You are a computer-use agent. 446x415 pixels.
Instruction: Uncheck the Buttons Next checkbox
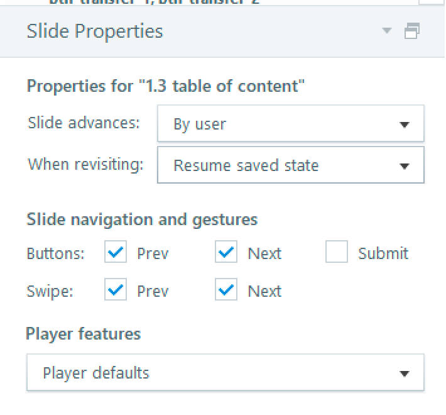(x=226, y=253)
